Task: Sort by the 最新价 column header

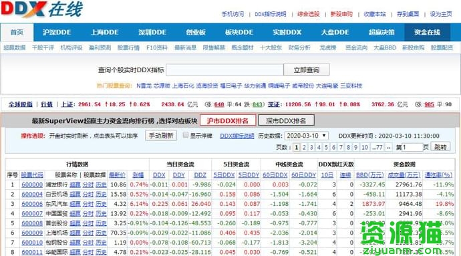Action: coord(117,174)
